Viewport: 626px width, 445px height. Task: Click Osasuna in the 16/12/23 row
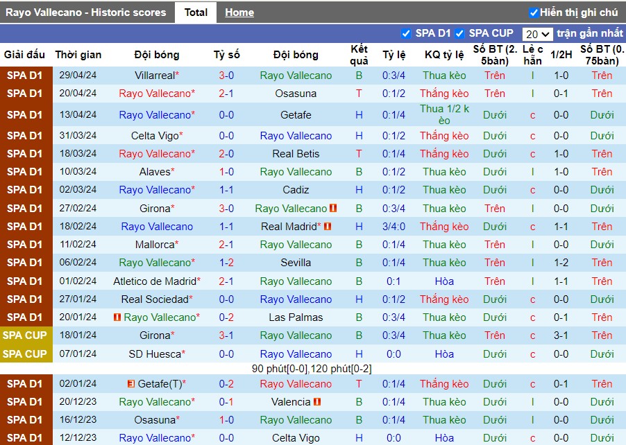click(155, 420)
